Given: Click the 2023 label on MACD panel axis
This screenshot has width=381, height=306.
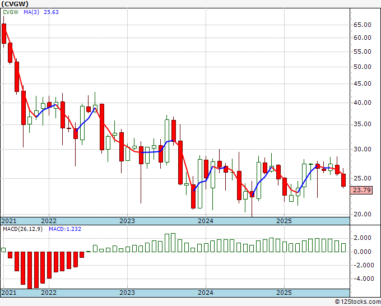Looking at the screenshot, I should click(x=127, y=293).
